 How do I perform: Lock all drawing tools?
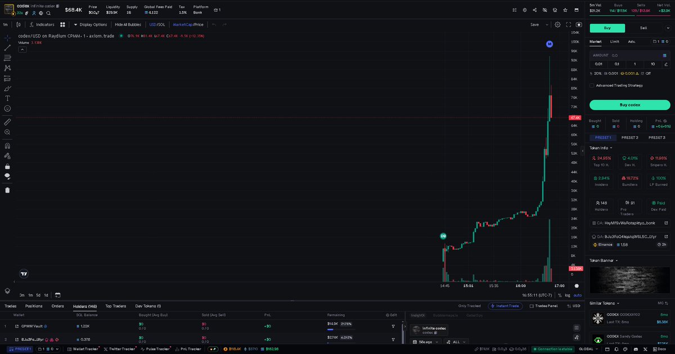[7, 166]
